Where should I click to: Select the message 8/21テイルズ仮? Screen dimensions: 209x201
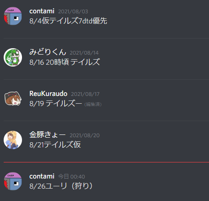tap(55, 145)
